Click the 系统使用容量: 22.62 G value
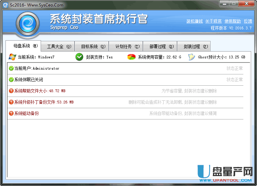257x186 pixels. point(160,57)
